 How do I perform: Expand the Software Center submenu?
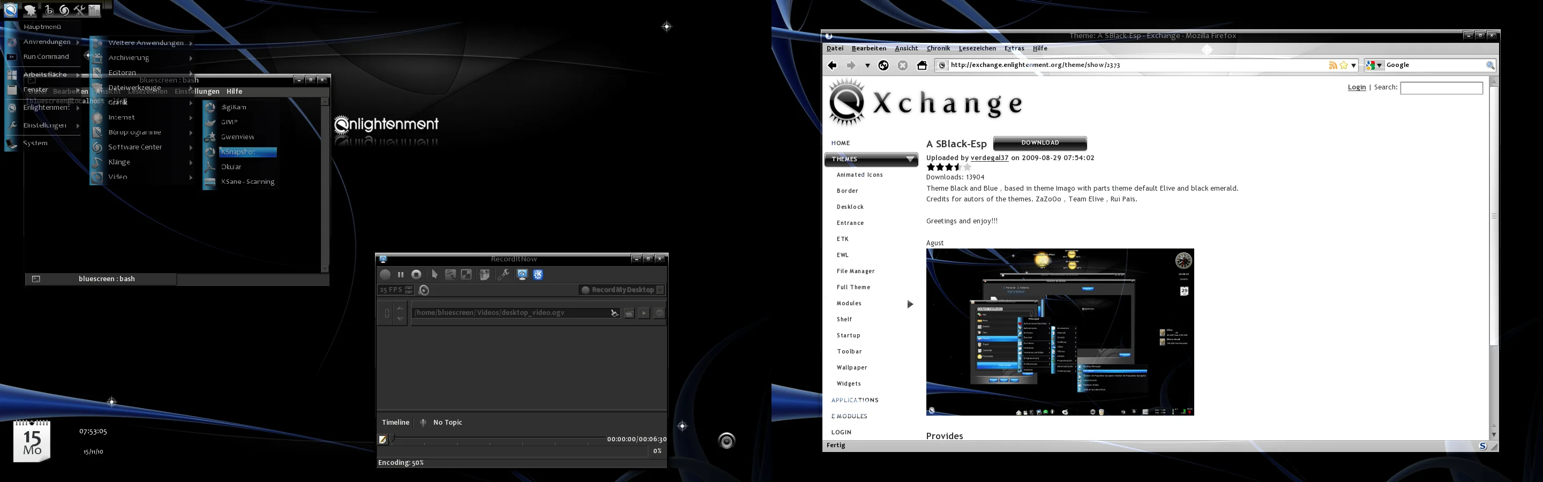(x=143, y=147)
